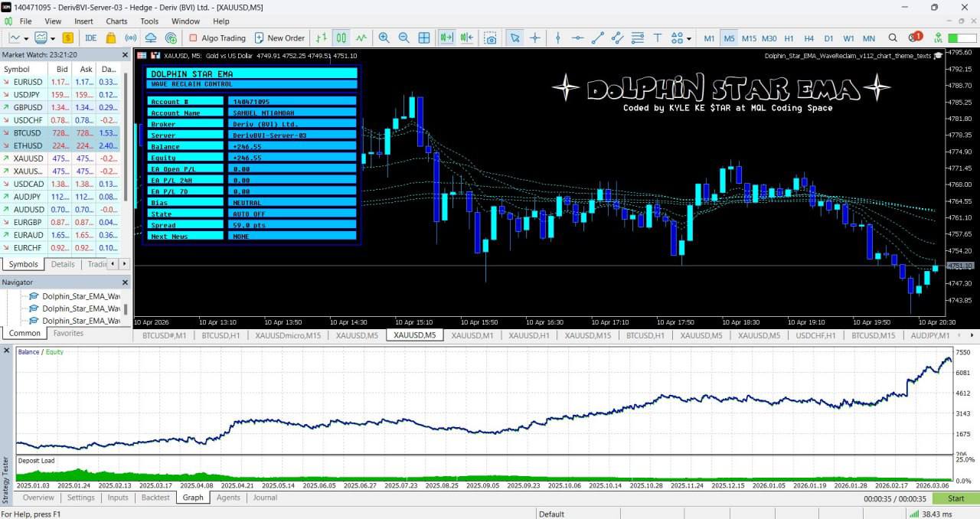Zoom out of the chart
The width and height of the screenshot is (980, 519).
click(404, 38)
